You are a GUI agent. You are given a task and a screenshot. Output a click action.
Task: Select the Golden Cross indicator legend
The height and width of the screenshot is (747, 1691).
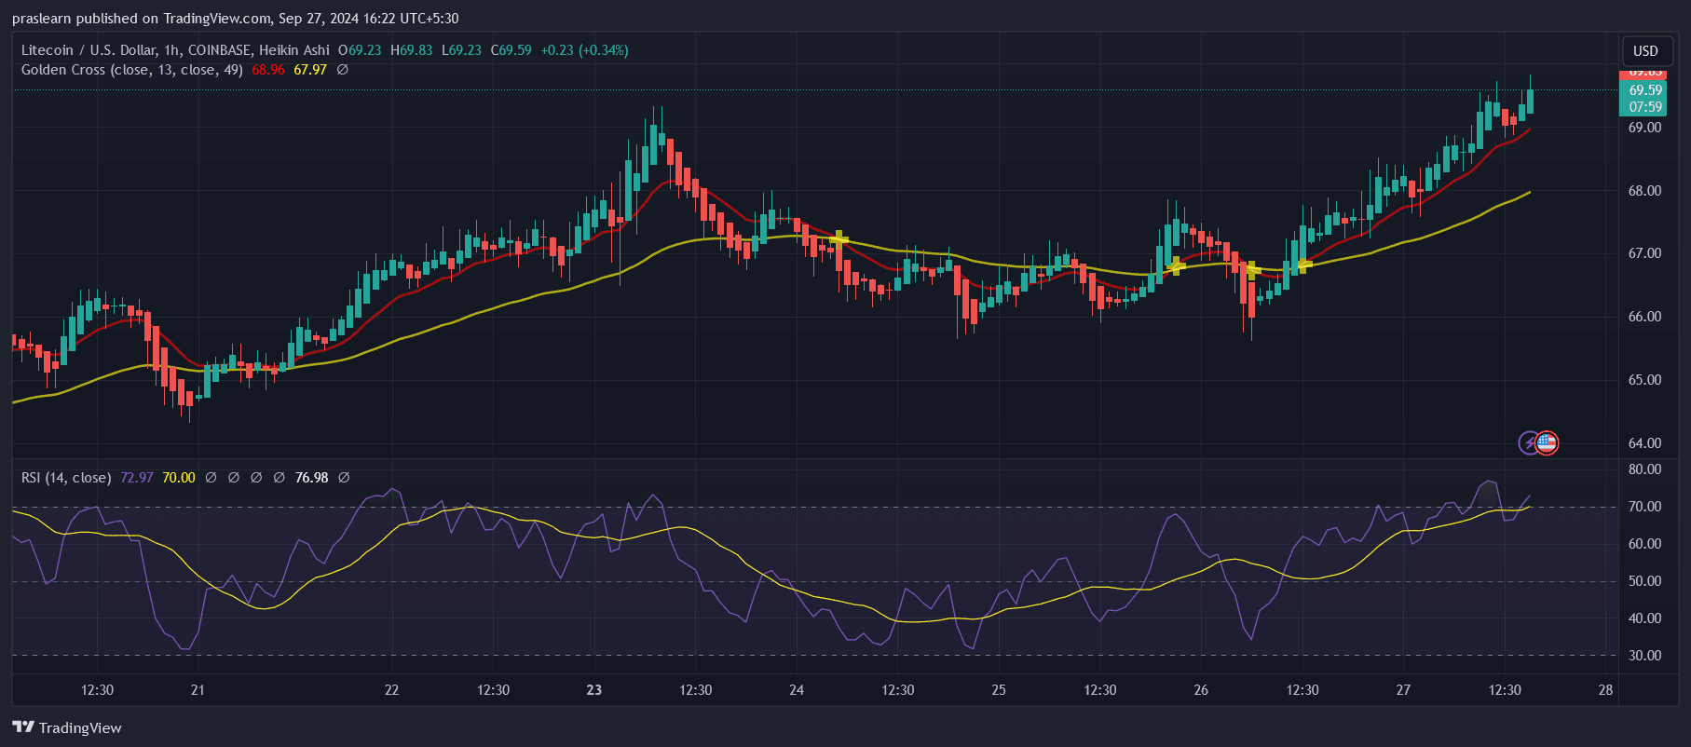pyautogui.click(x=131, y=70)
